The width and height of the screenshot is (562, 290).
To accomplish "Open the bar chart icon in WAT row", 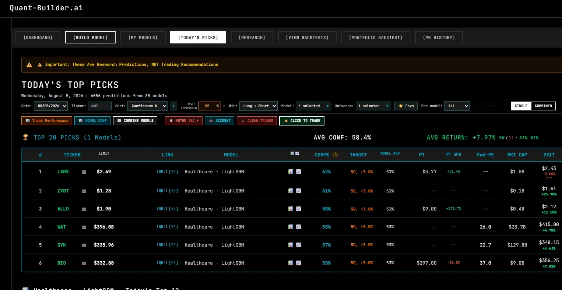I will [x=291, y=227].
